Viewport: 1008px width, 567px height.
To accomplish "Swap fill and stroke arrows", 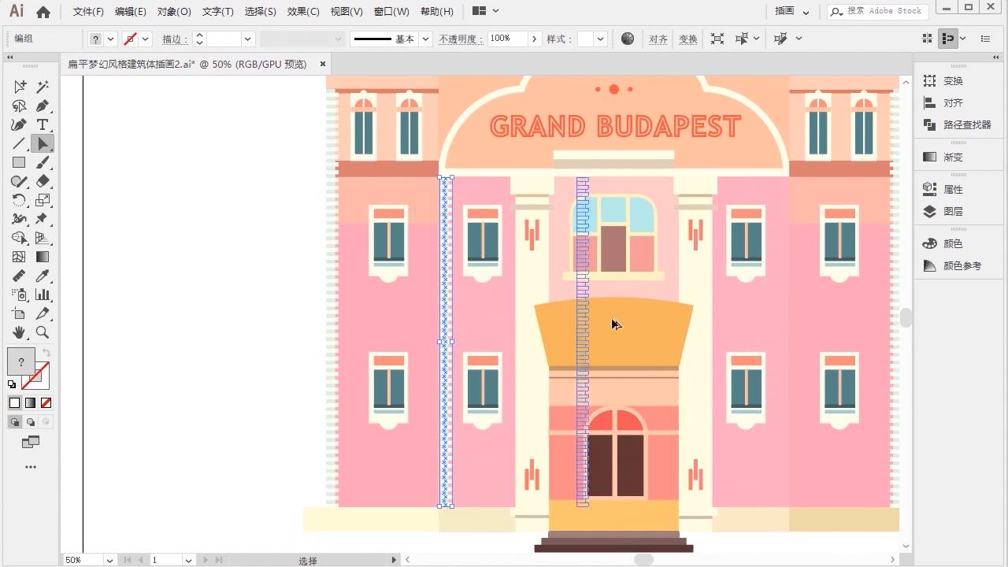I will click(46, 353).
